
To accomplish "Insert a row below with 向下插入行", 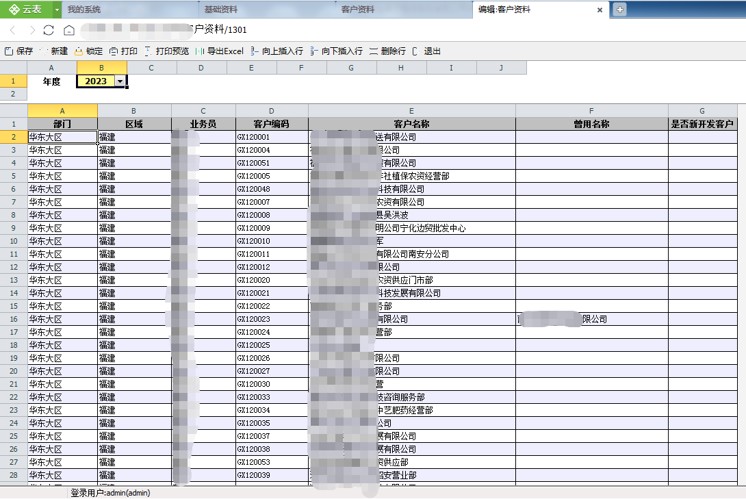I will click(336, 51).
